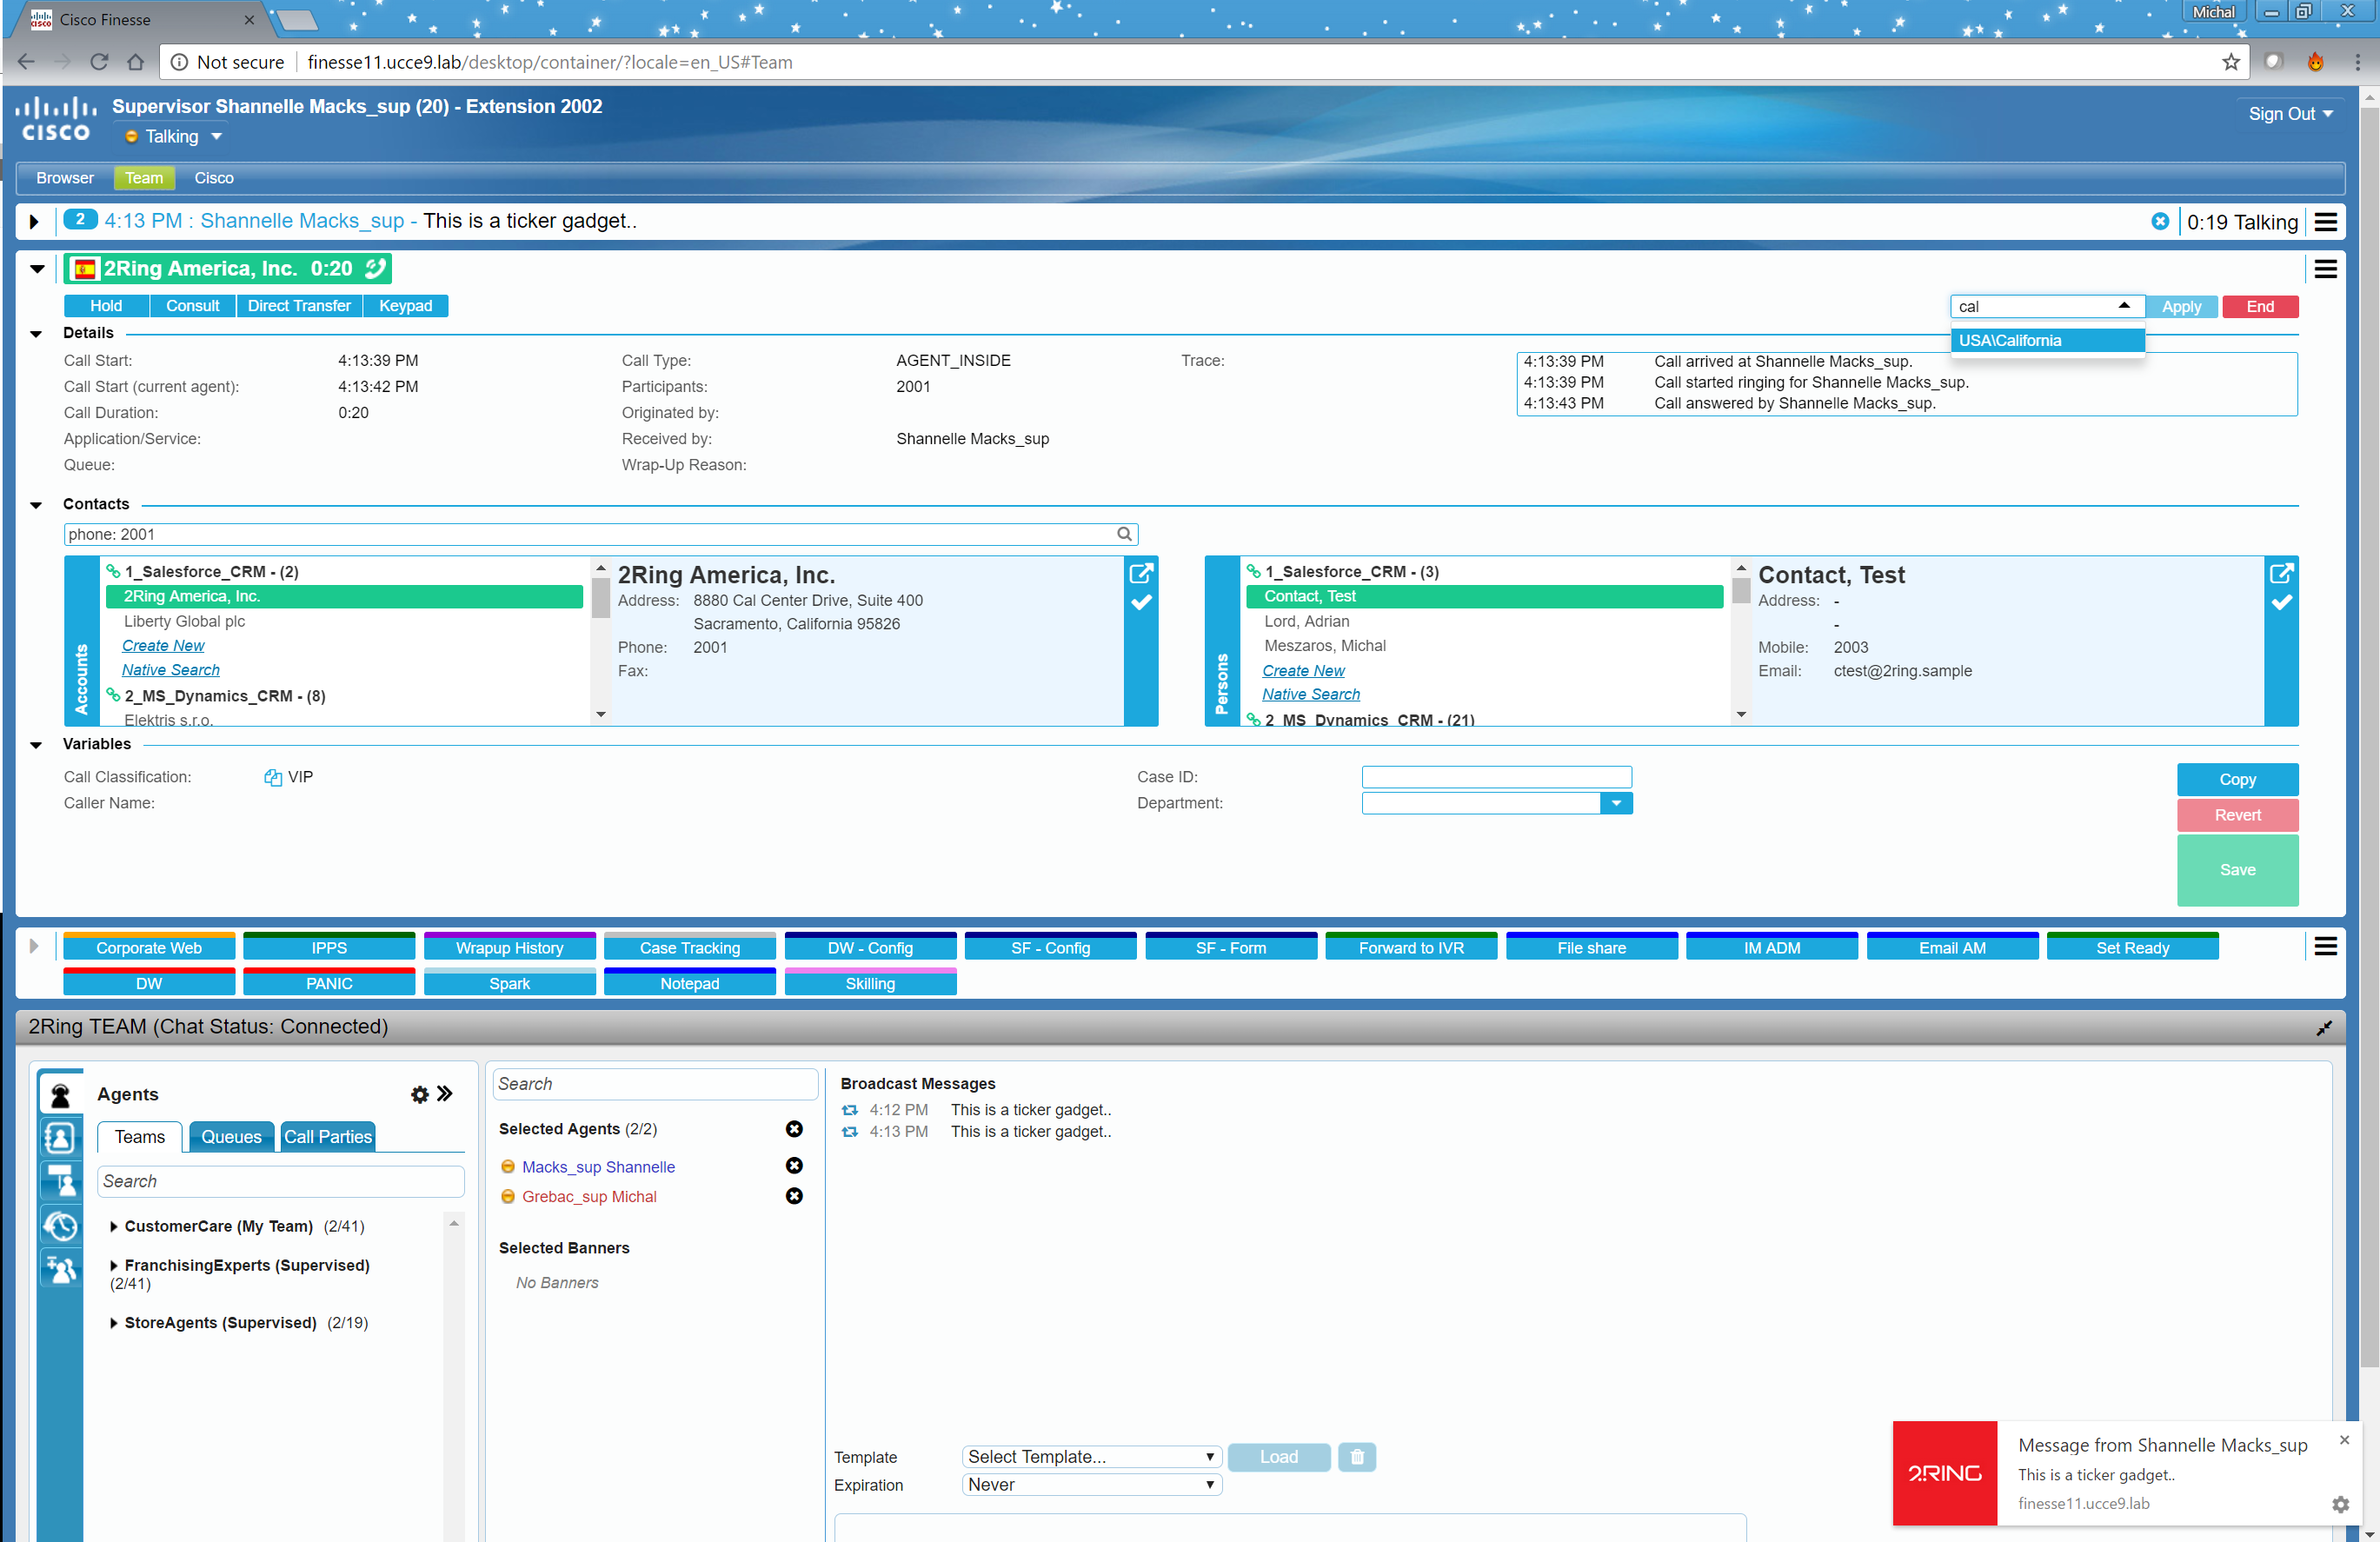
Task: Open the add group sidebar icon
Action: tap(60, 1268)
